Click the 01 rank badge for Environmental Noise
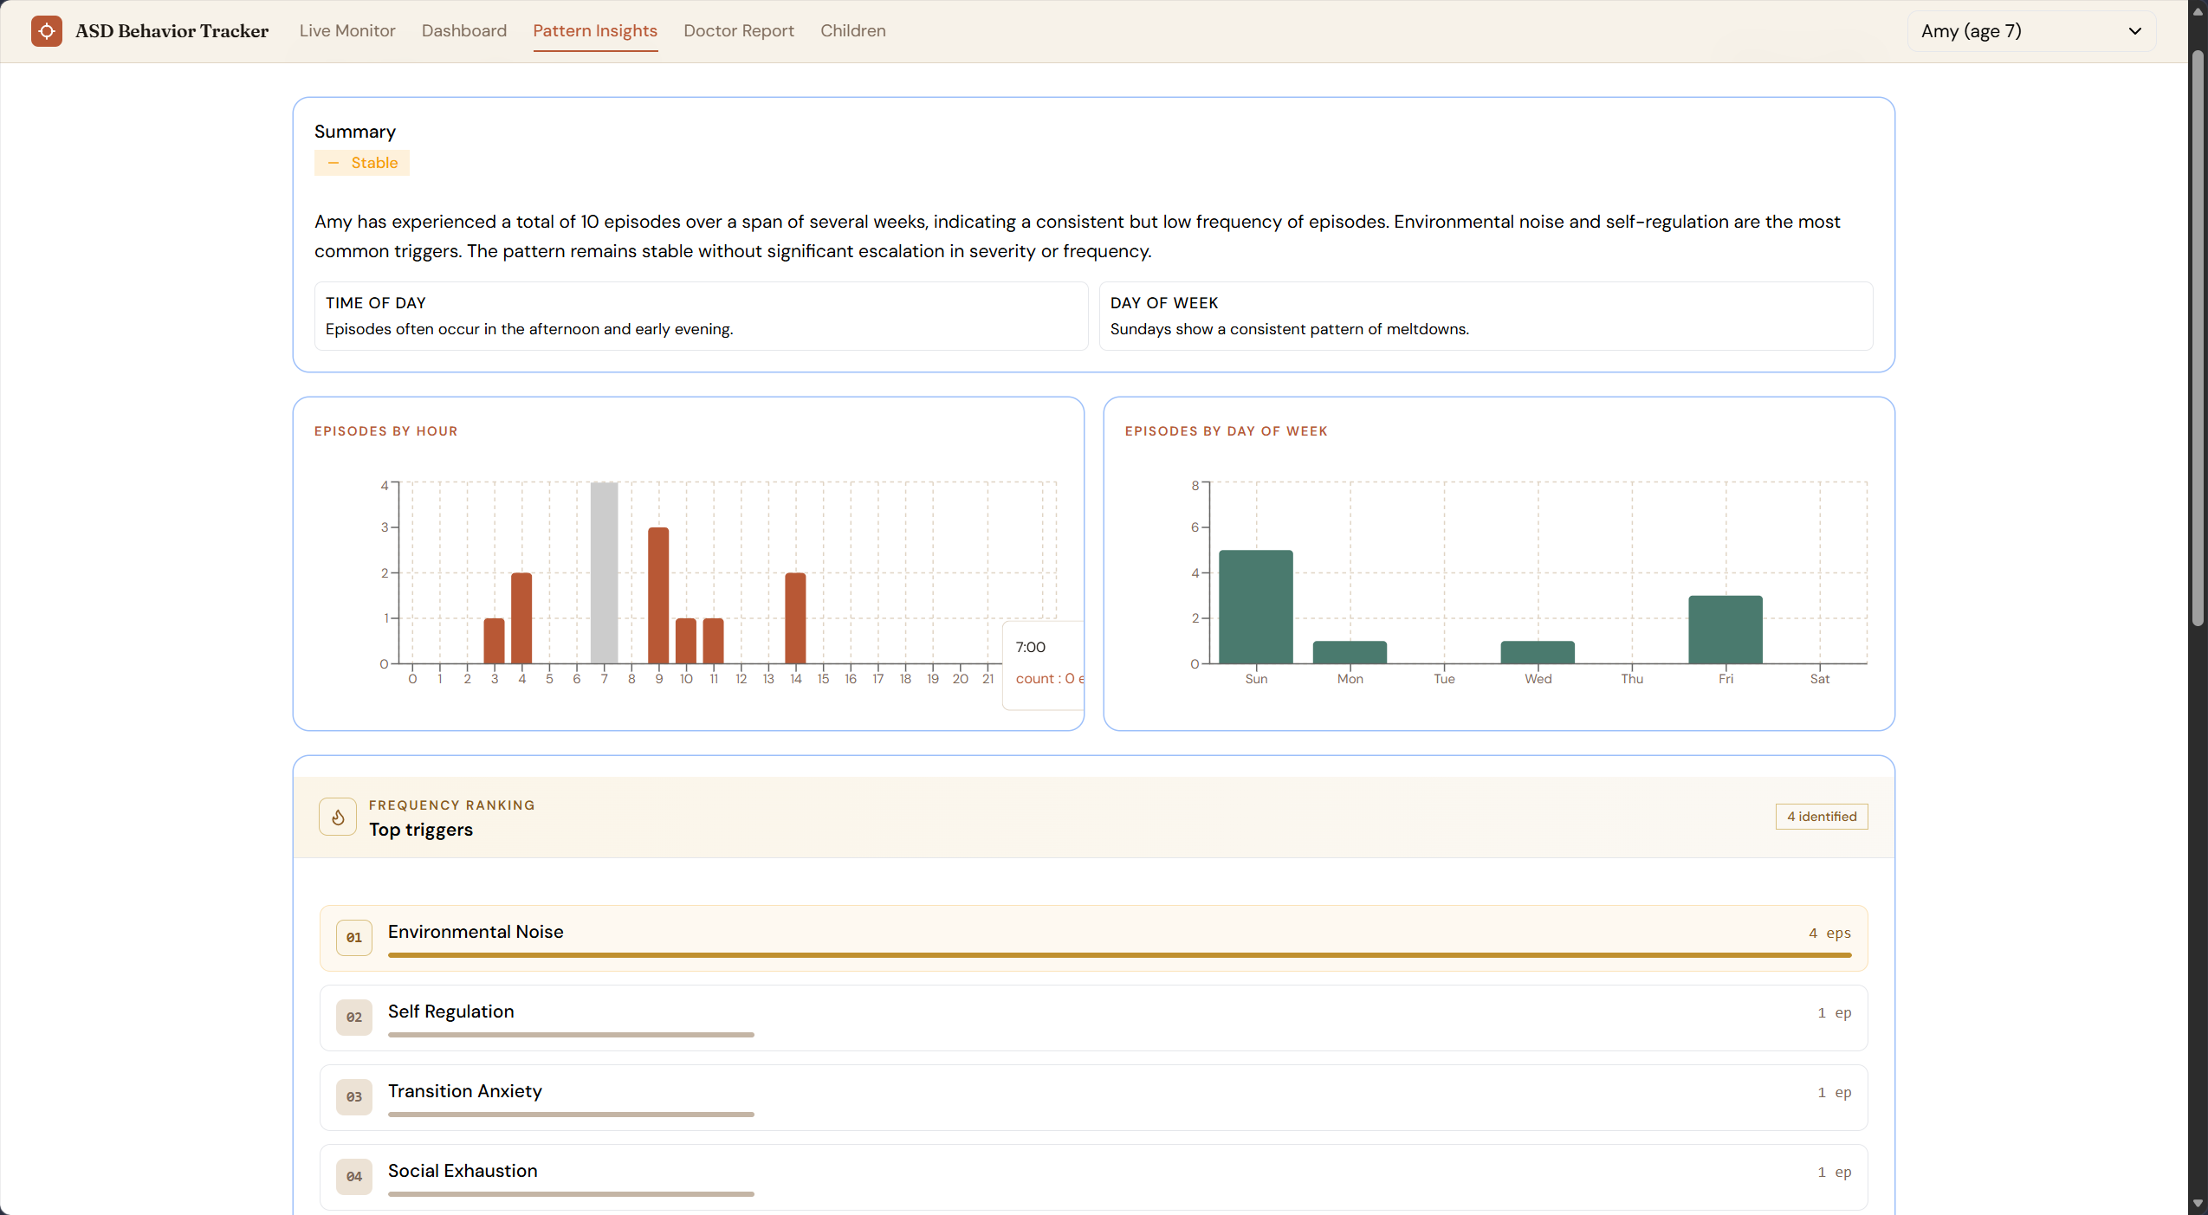Image resolution: width=2208 pixels, height=1215 pixels. (x=353, y=937)
